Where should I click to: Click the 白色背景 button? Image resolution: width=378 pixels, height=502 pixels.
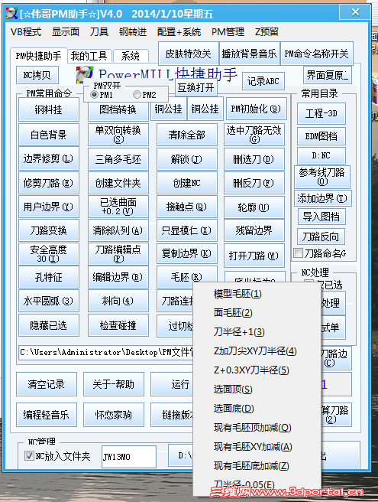coord(49,135)
